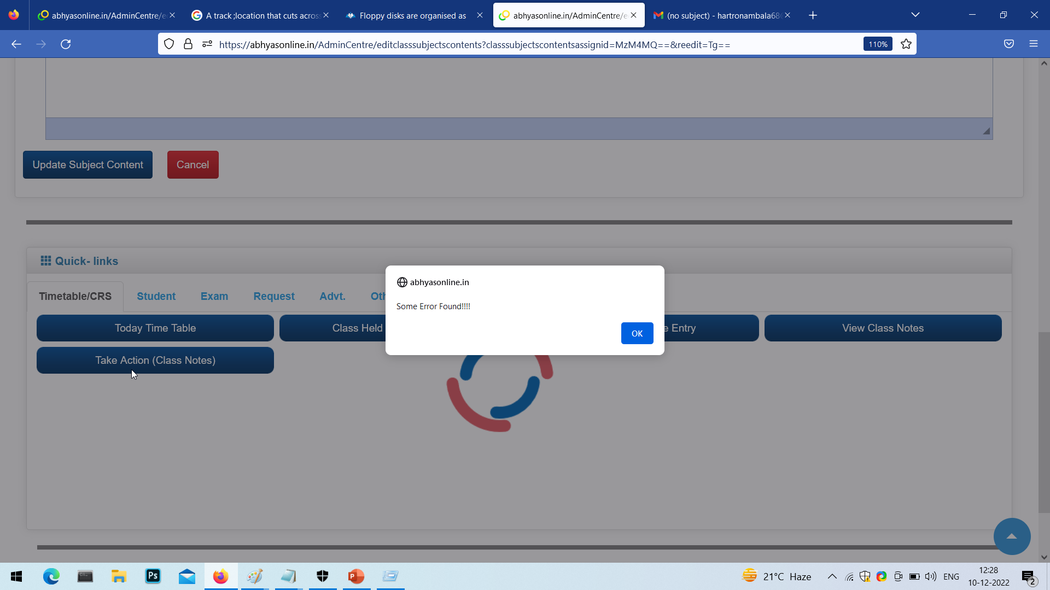Click the View Class Notes button
Viewport: 1050px width, 590px height.
(882, 328)
